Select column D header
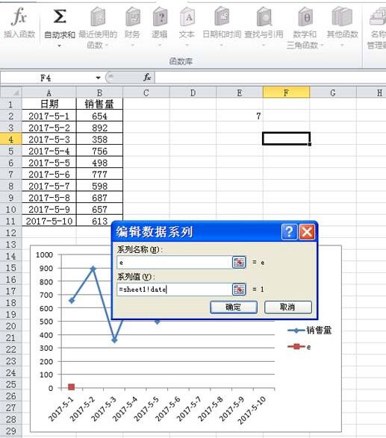386x438 pixels. [193, 93]
